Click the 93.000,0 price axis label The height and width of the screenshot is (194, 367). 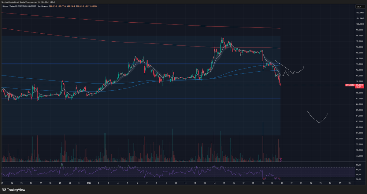pos(359,64)
